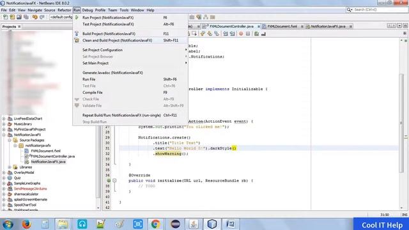Open the Debug menu

[x=88, y=10]
